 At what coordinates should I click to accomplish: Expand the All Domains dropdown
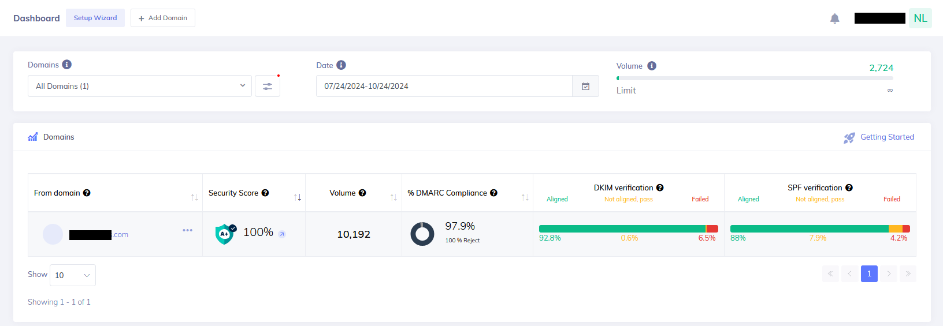pos(139,86)
